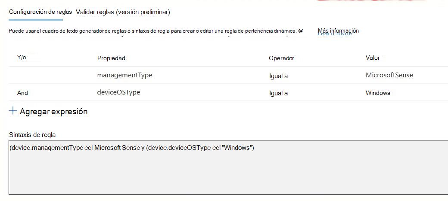Select the deviceOSType property cell

point(118,92)
